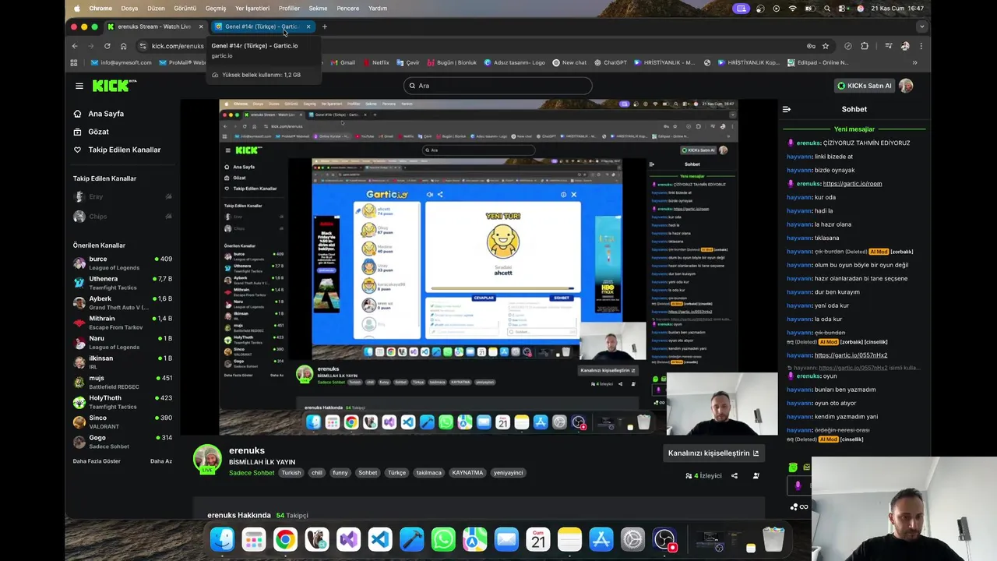The image size is (997, 561).
Task: Open Chrome apps grid icon
Action: pos(74,62)
